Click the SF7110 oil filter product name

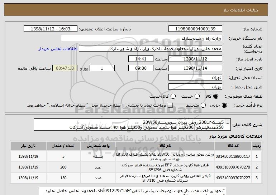pos(165,178)
